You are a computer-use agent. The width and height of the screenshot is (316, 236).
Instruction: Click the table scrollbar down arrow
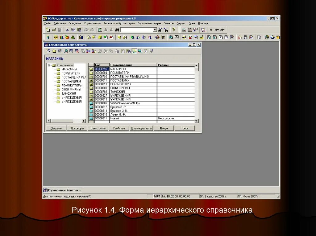point(197,121)
